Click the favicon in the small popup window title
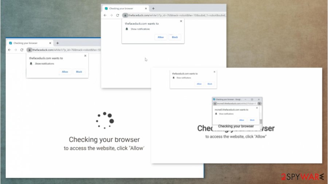Screen dimensions: 328x184 [214, 99]
